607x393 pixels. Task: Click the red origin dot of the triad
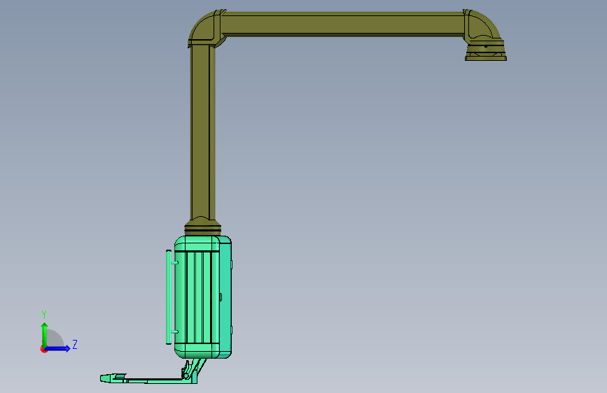(x=43, y=349)
